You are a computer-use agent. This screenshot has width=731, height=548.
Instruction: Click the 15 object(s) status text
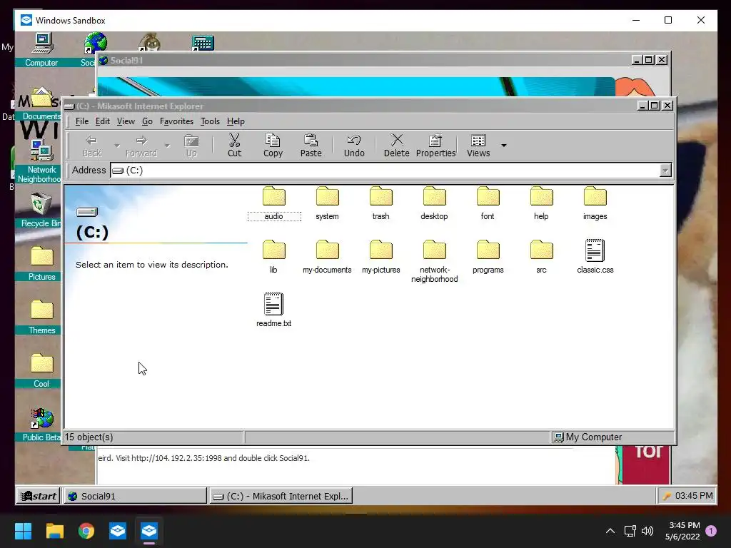click(89, 437)
